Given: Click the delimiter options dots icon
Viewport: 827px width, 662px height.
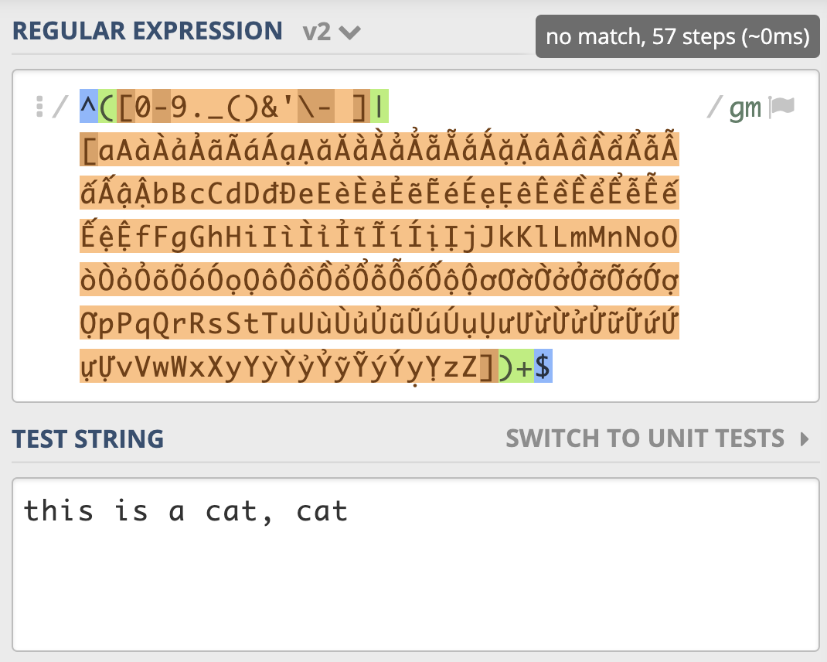Looking at the screenshot, I should 39,107.
